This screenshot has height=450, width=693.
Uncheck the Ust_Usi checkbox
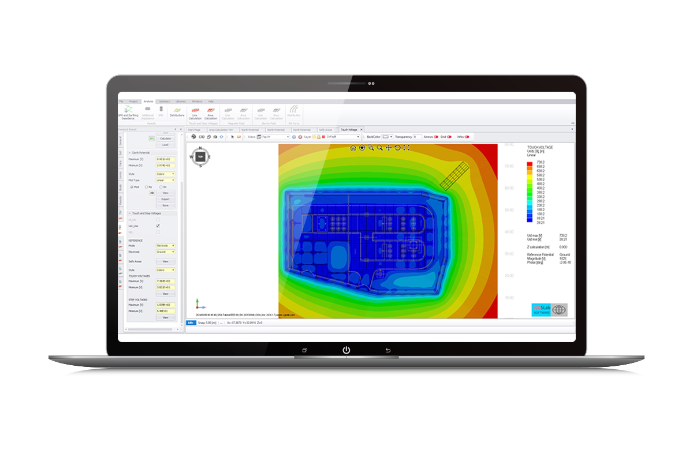tap(158, 226)
